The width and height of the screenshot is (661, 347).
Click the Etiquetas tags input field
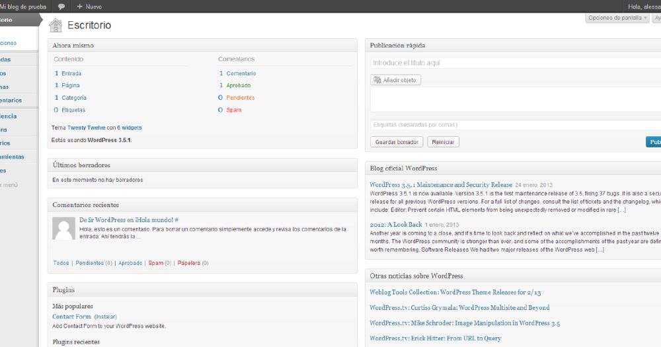(x=516, y=125)
